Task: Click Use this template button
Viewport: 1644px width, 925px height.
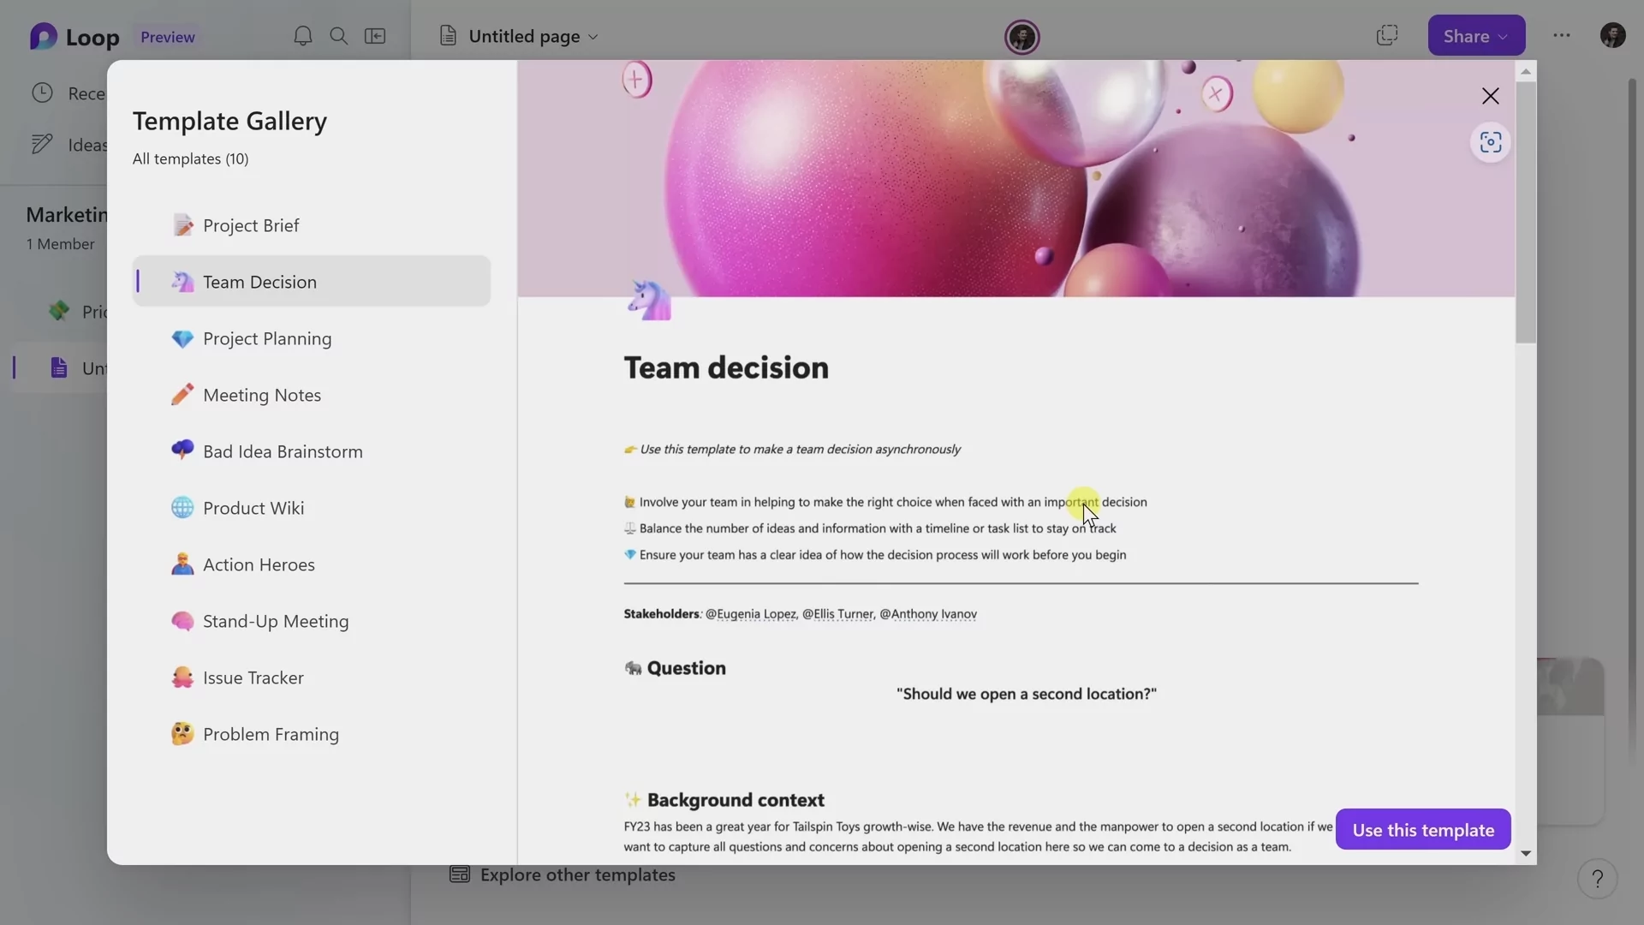Action: (1423, 829)
